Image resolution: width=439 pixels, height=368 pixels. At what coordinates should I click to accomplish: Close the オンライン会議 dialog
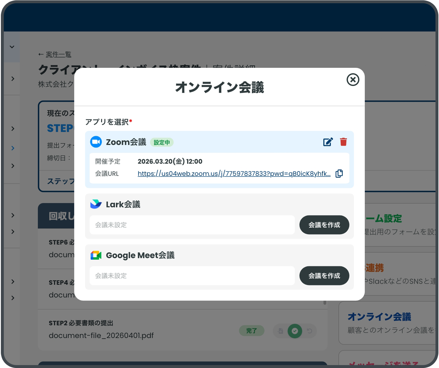tap(353, 80)
